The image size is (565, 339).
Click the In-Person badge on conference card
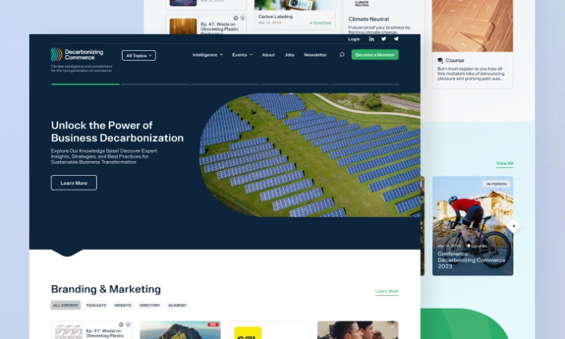pyautogui.click(x=496, y=184)
